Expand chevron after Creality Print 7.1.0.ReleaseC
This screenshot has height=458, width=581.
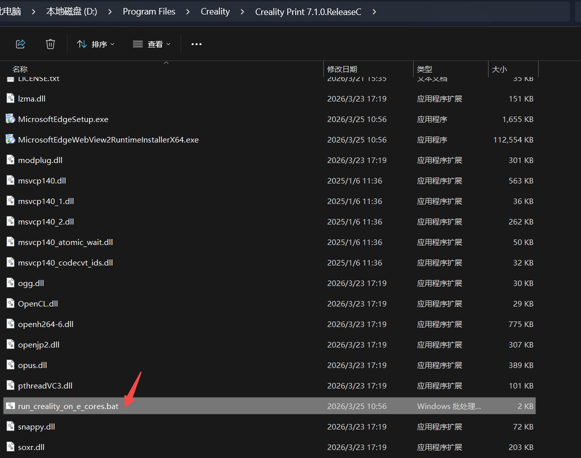pyautogui.click(x=374, y=12)
